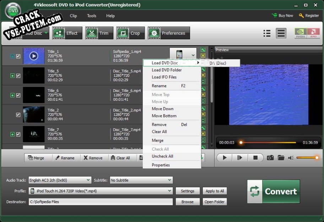Click Apply to All button
This screenshot has width=324, height=222.
(x=215, y=191)
